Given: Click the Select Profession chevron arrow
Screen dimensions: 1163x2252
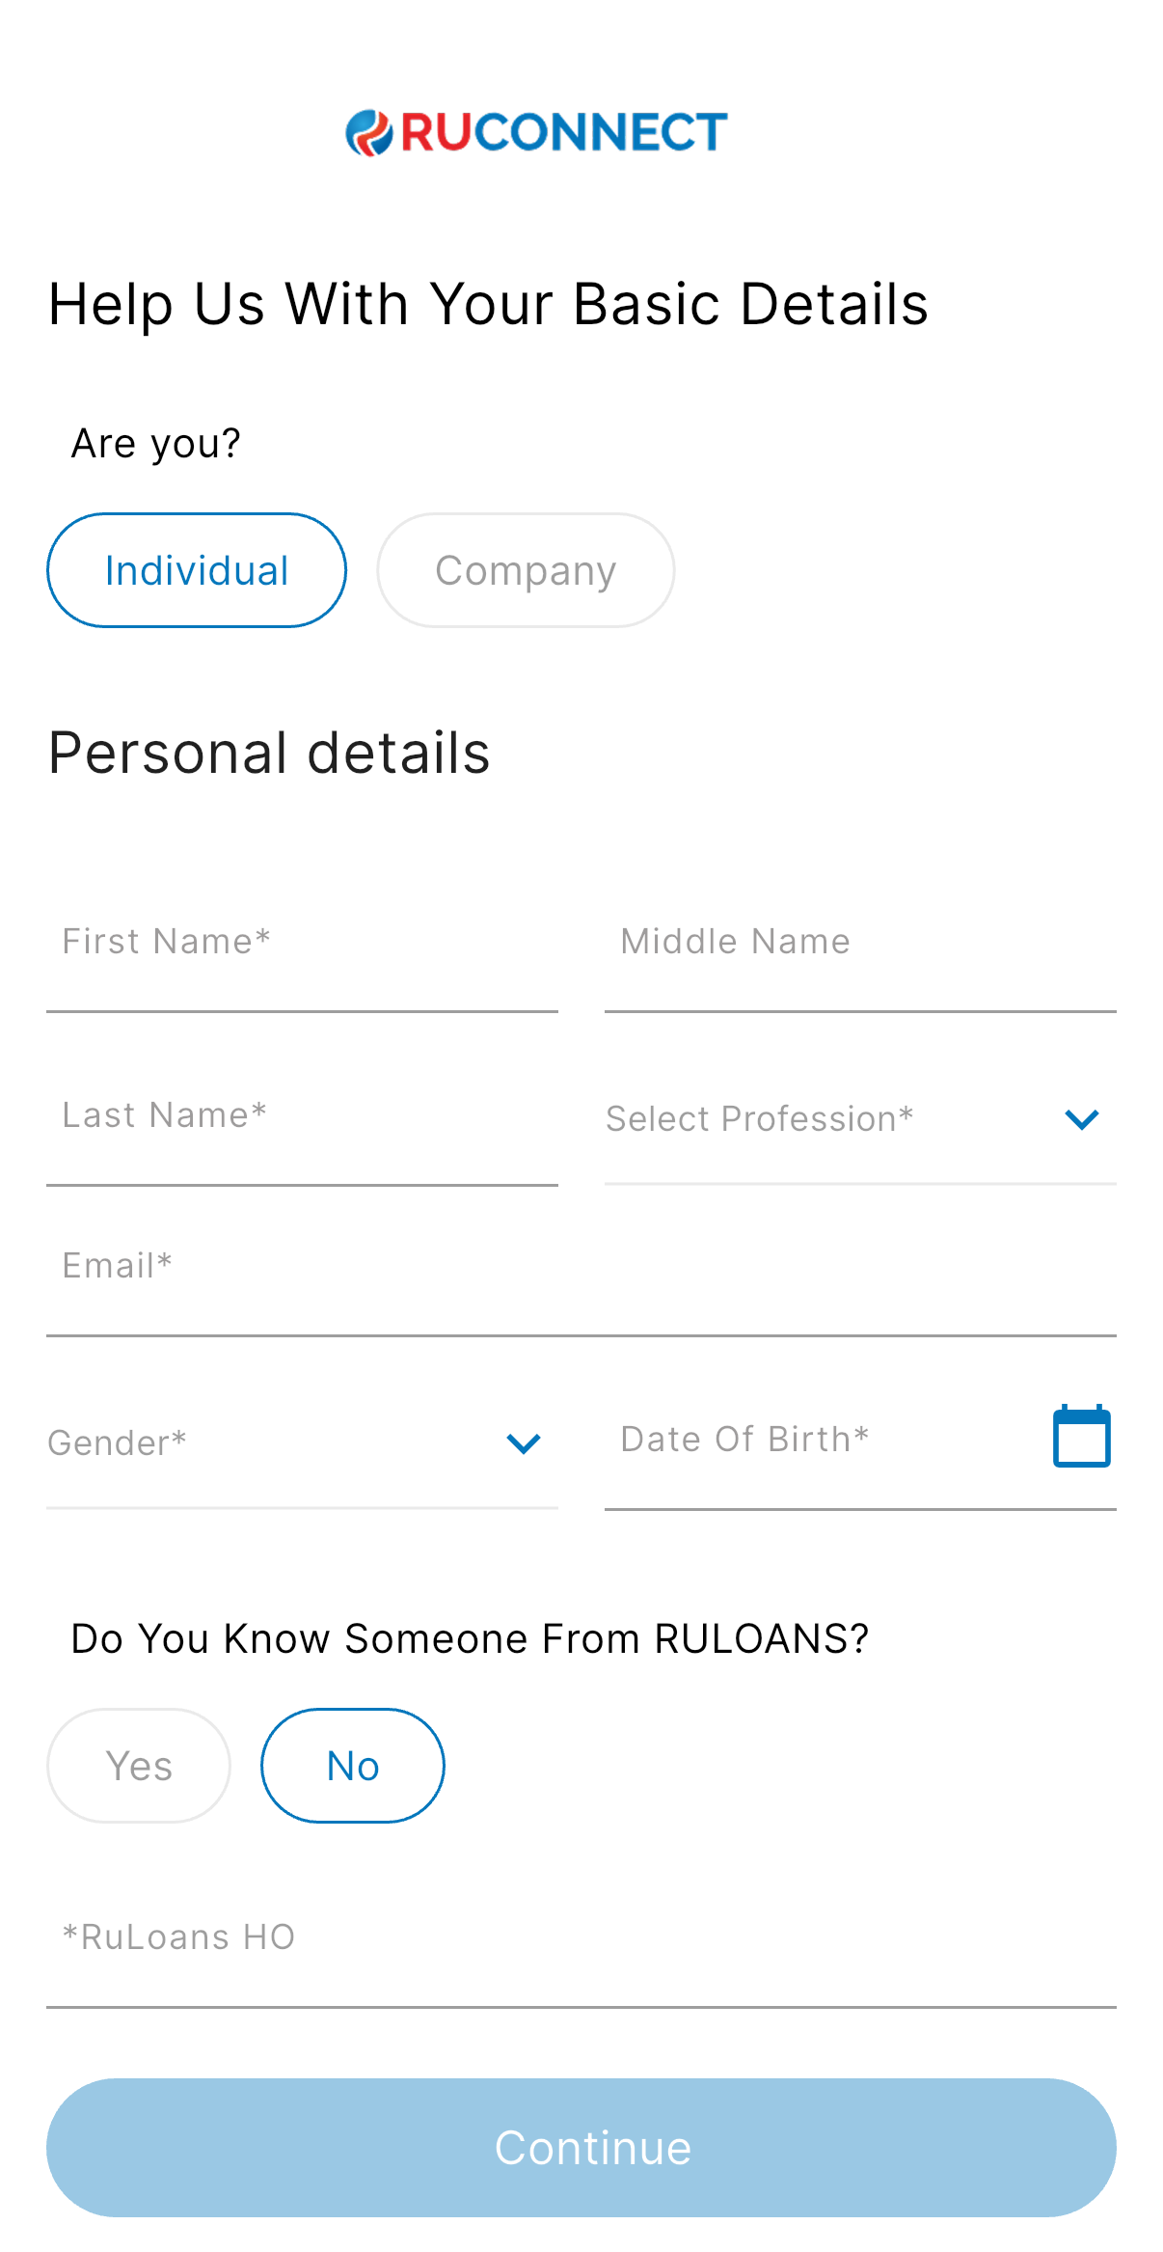Looking at the screenshot, I should pos(1081,1119).
